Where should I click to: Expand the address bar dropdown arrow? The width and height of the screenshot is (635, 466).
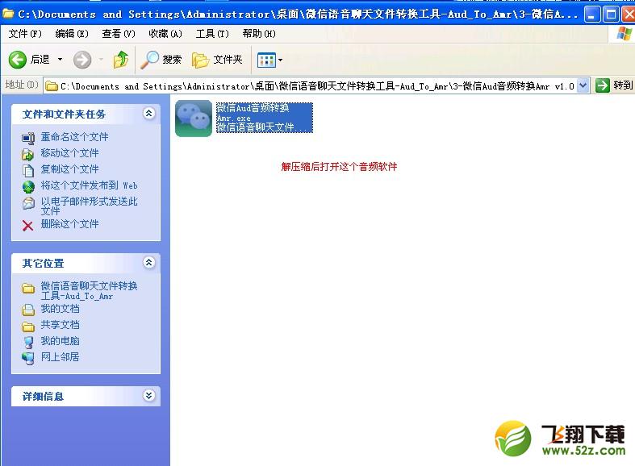[583, 85]
